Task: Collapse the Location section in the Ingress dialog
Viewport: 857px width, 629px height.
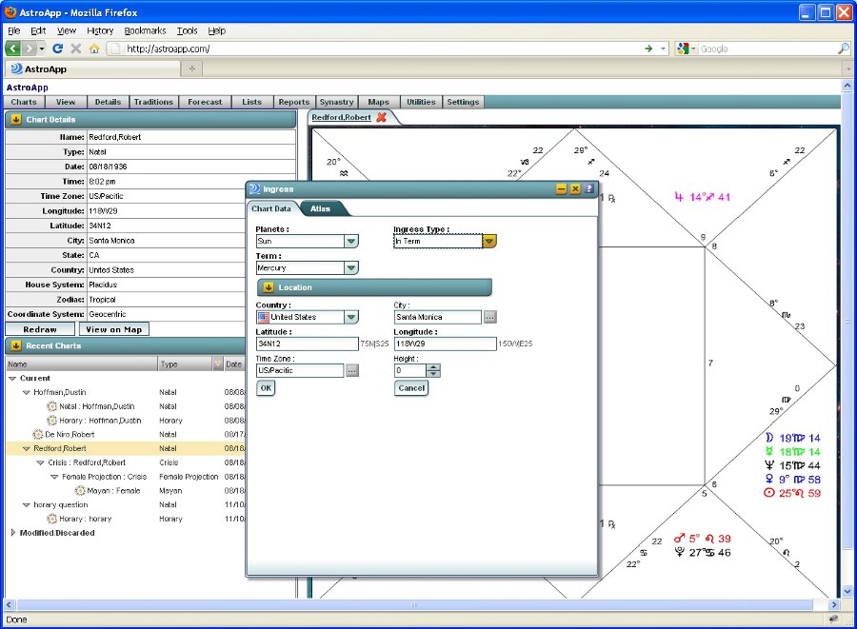Action: pos(268,287)
